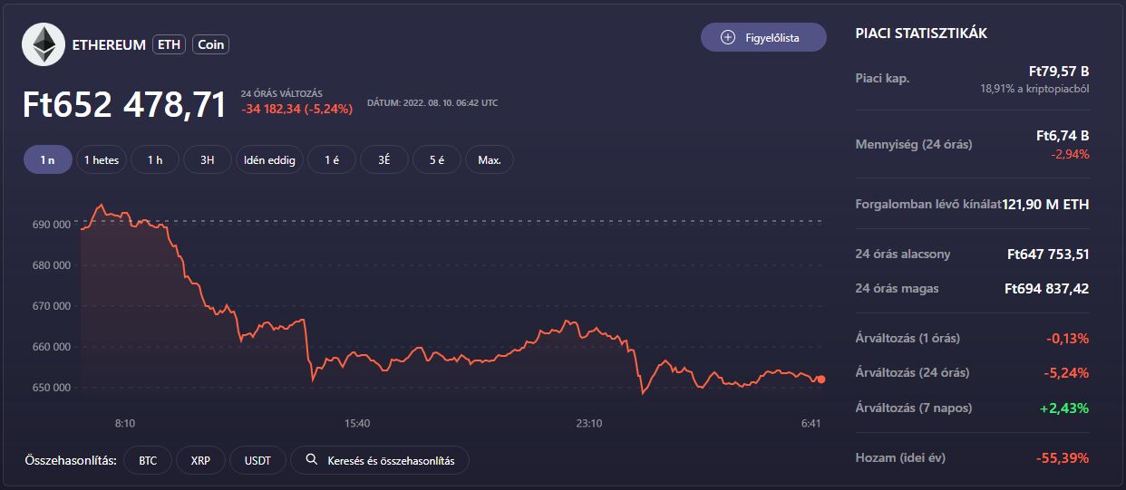Screen dimensions: 1126x490
Task: Click 24 órás magas value Ft694 837,42
Action: (1047, 289)
